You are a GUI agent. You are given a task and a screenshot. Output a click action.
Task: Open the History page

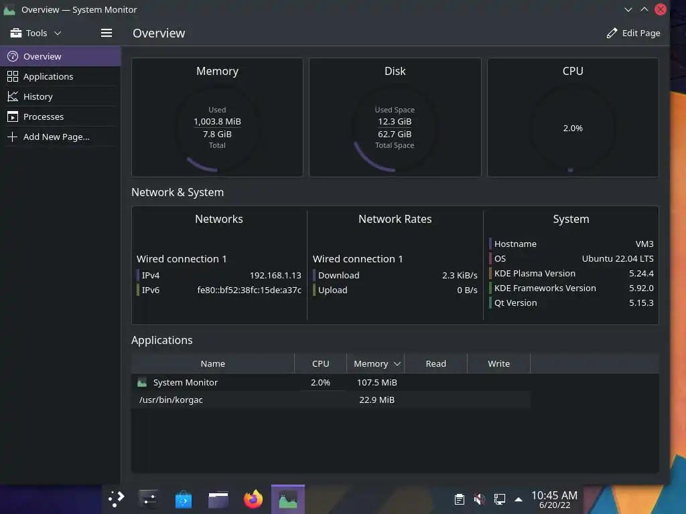point(60,96)
